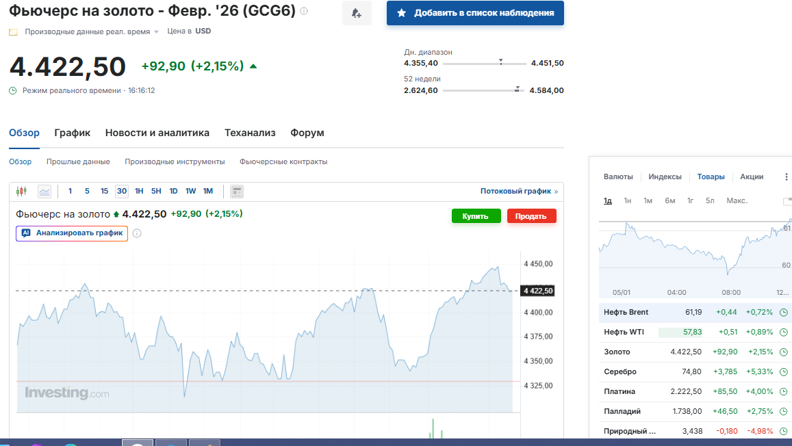The image size is (792, 446).
Task: Click the real-time mode clock icon
Action: point(13,90)
